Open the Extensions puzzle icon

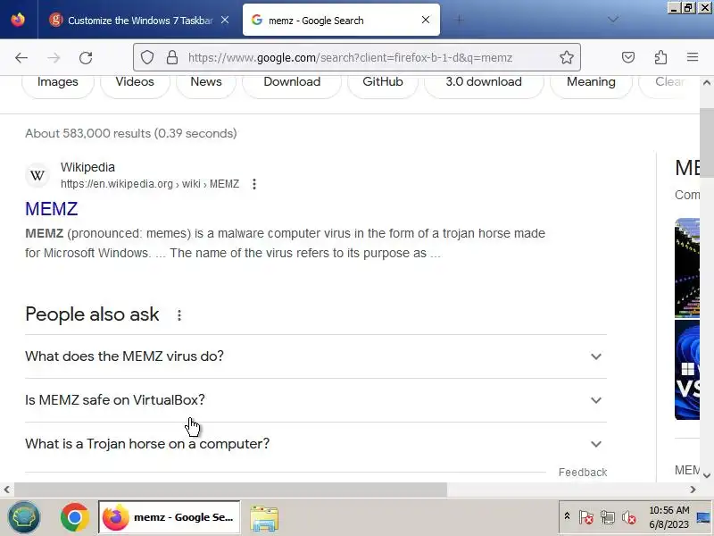[660, 57]
